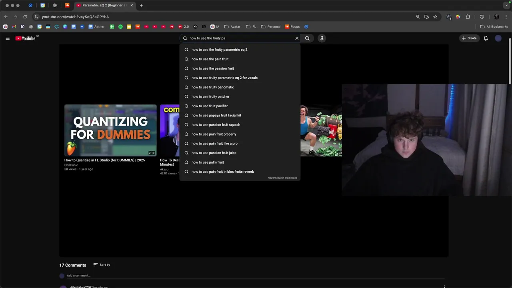
Task: Visit the ChillPanic channel link
Action: pyautogui.click(x=71, y=165)
